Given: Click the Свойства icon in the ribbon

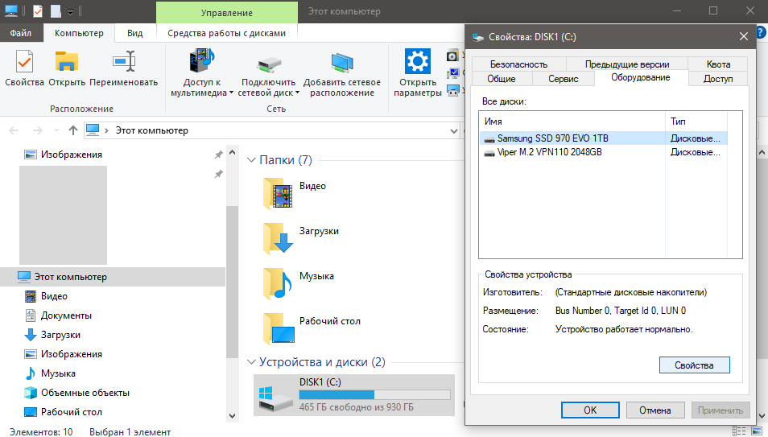Looking at the screenshot, I should point(24,62).
